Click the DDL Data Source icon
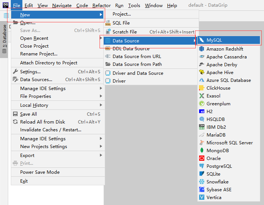Screen dimensions: 264x205 [108, 49]
